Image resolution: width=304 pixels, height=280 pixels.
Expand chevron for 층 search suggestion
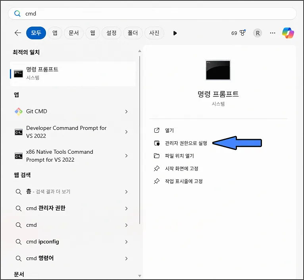(x=127, y=192)
